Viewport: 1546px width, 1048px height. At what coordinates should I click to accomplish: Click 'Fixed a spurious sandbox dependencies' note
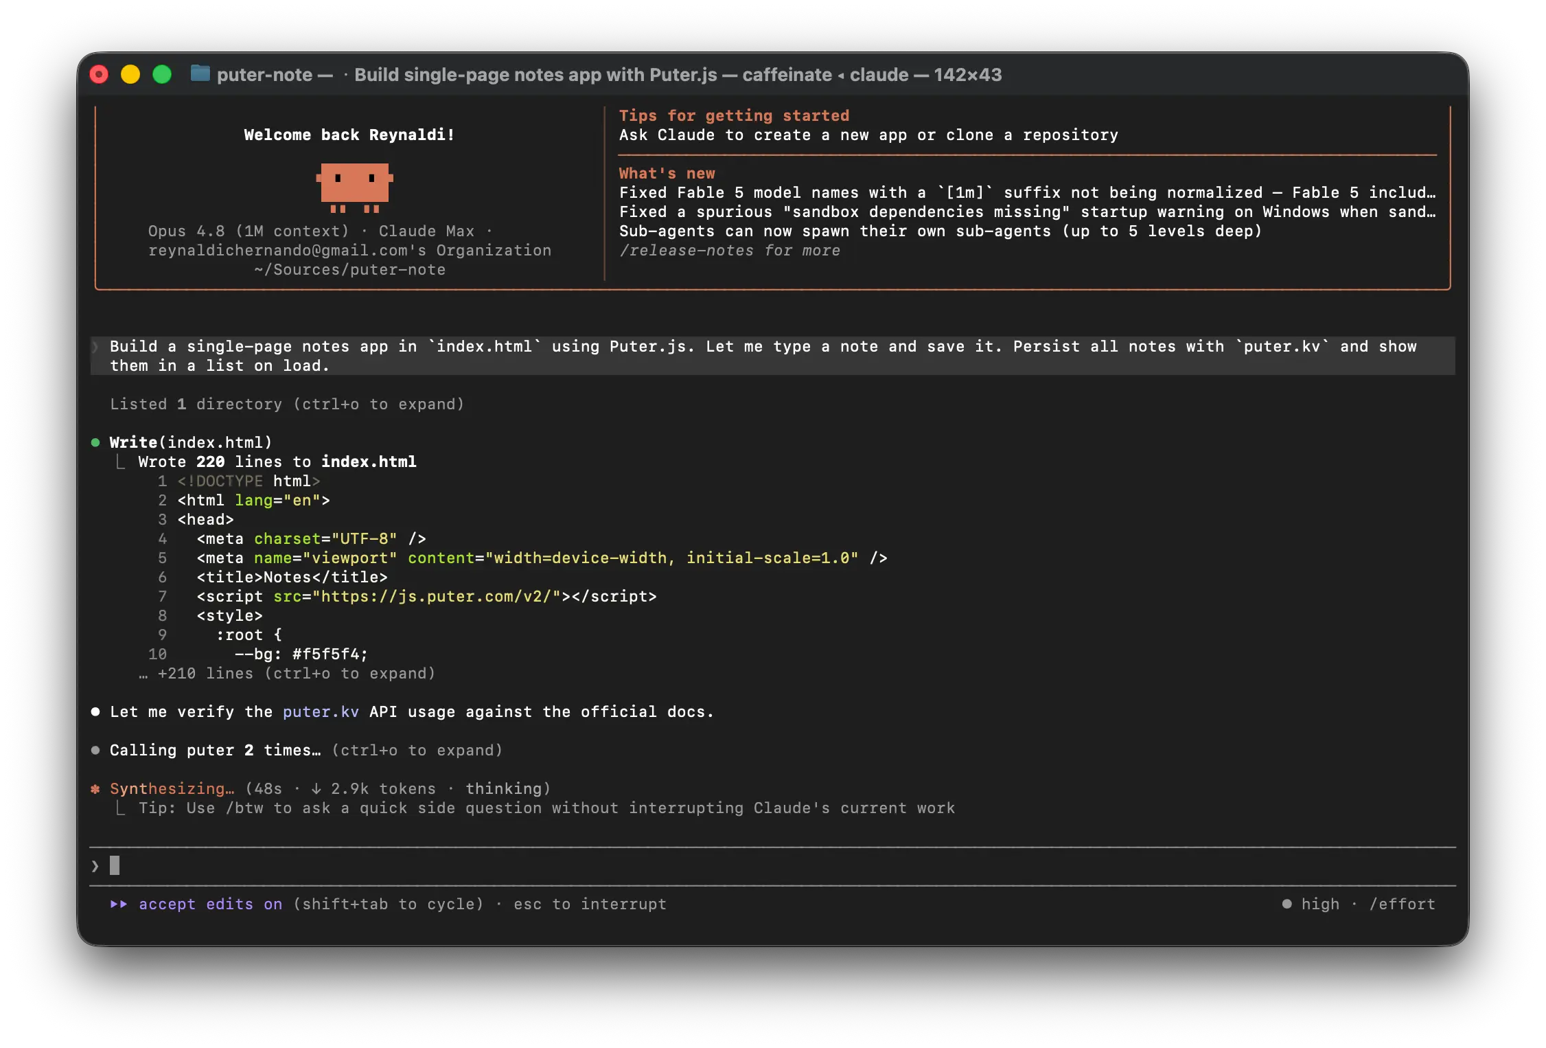coord(1027,212)
